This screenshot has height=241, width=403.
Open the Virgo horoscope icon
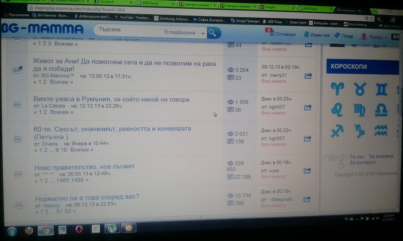point(359,110)
